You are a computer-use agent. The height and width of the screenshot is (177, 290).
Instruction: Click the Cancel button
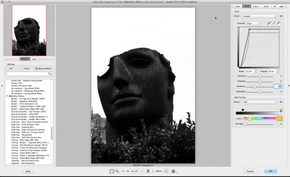250,171
